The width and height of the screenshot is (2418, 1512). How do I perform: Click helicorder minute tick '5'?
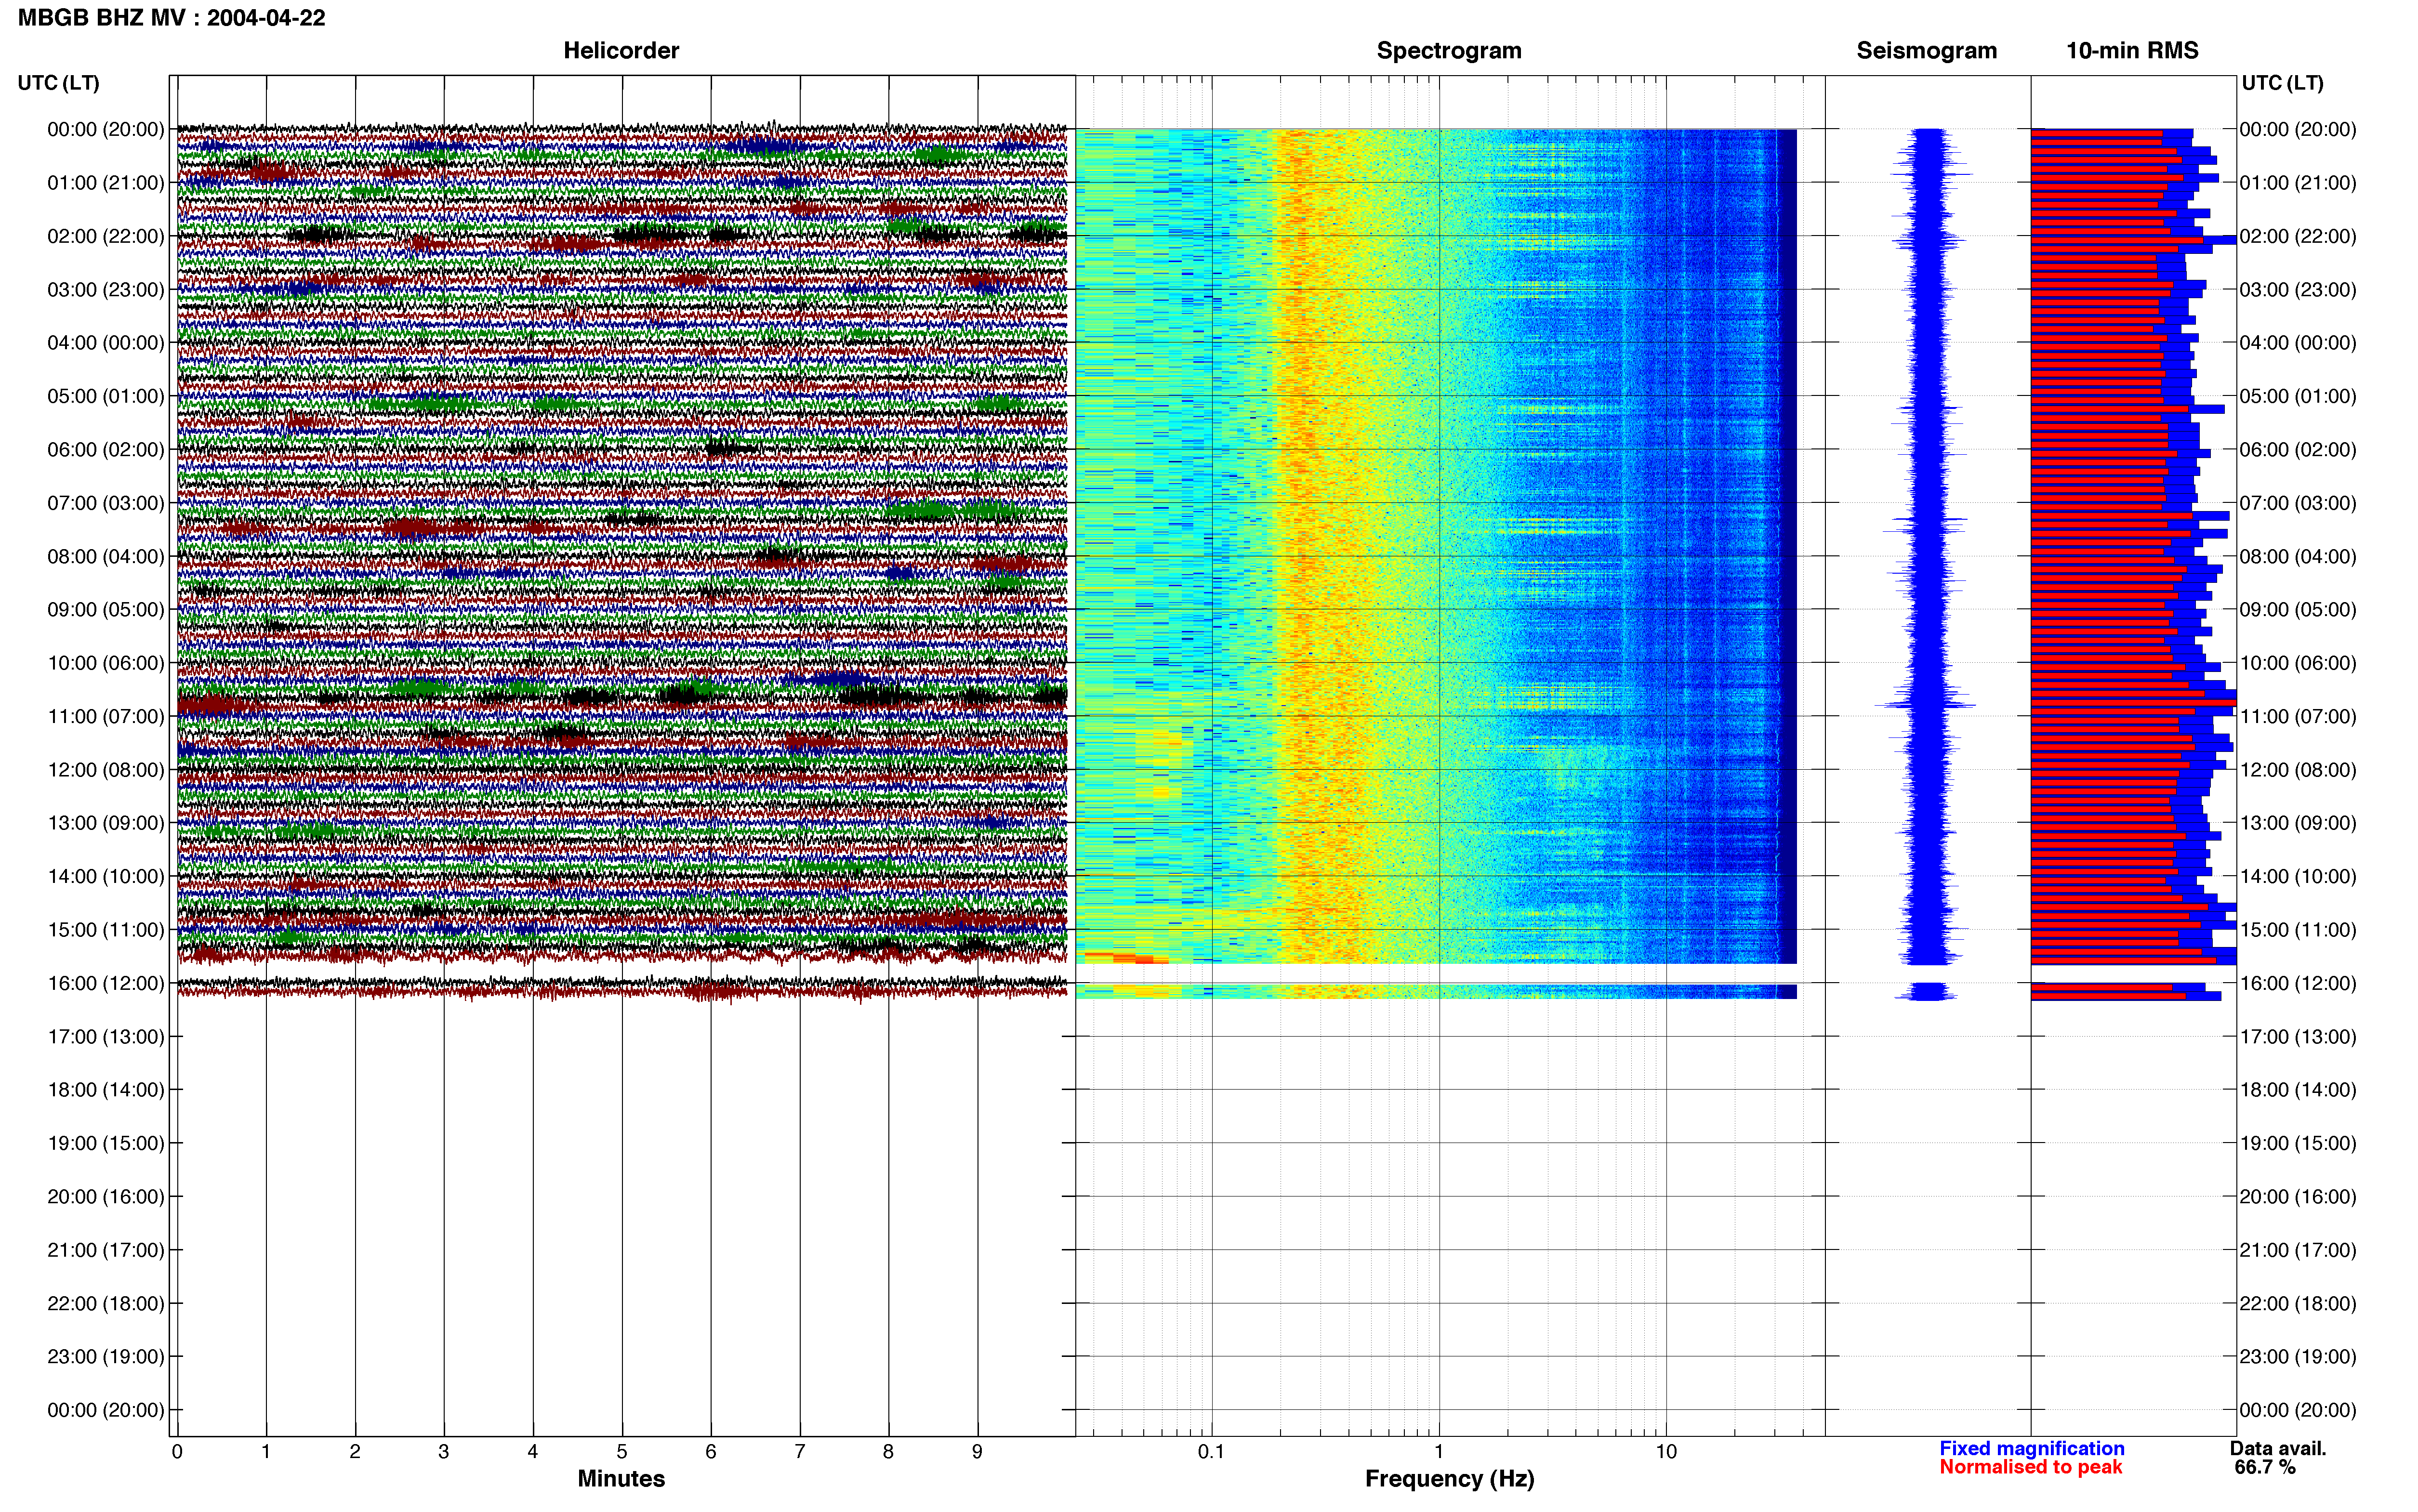(622, 1452)
